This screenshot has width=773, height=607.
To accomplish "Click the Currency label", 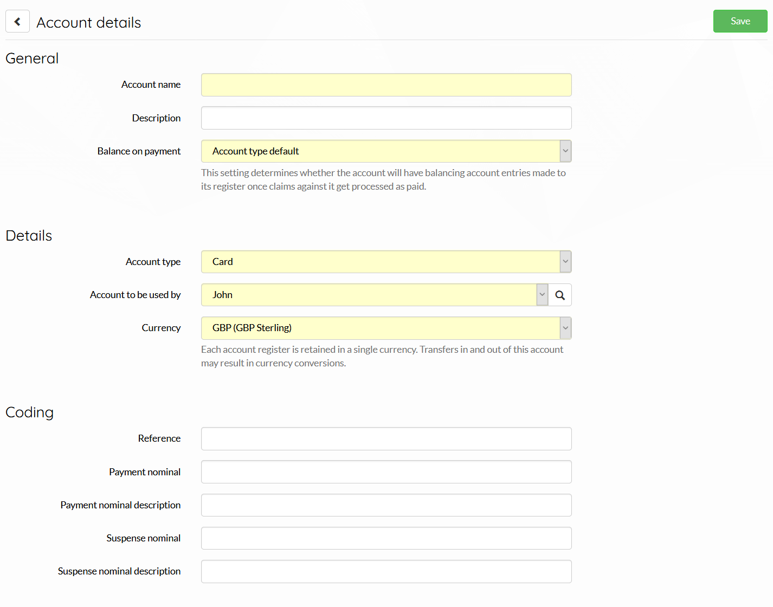I will click(161, 328).
